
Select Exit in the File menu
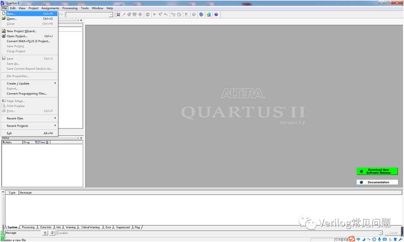coord(30,133)
